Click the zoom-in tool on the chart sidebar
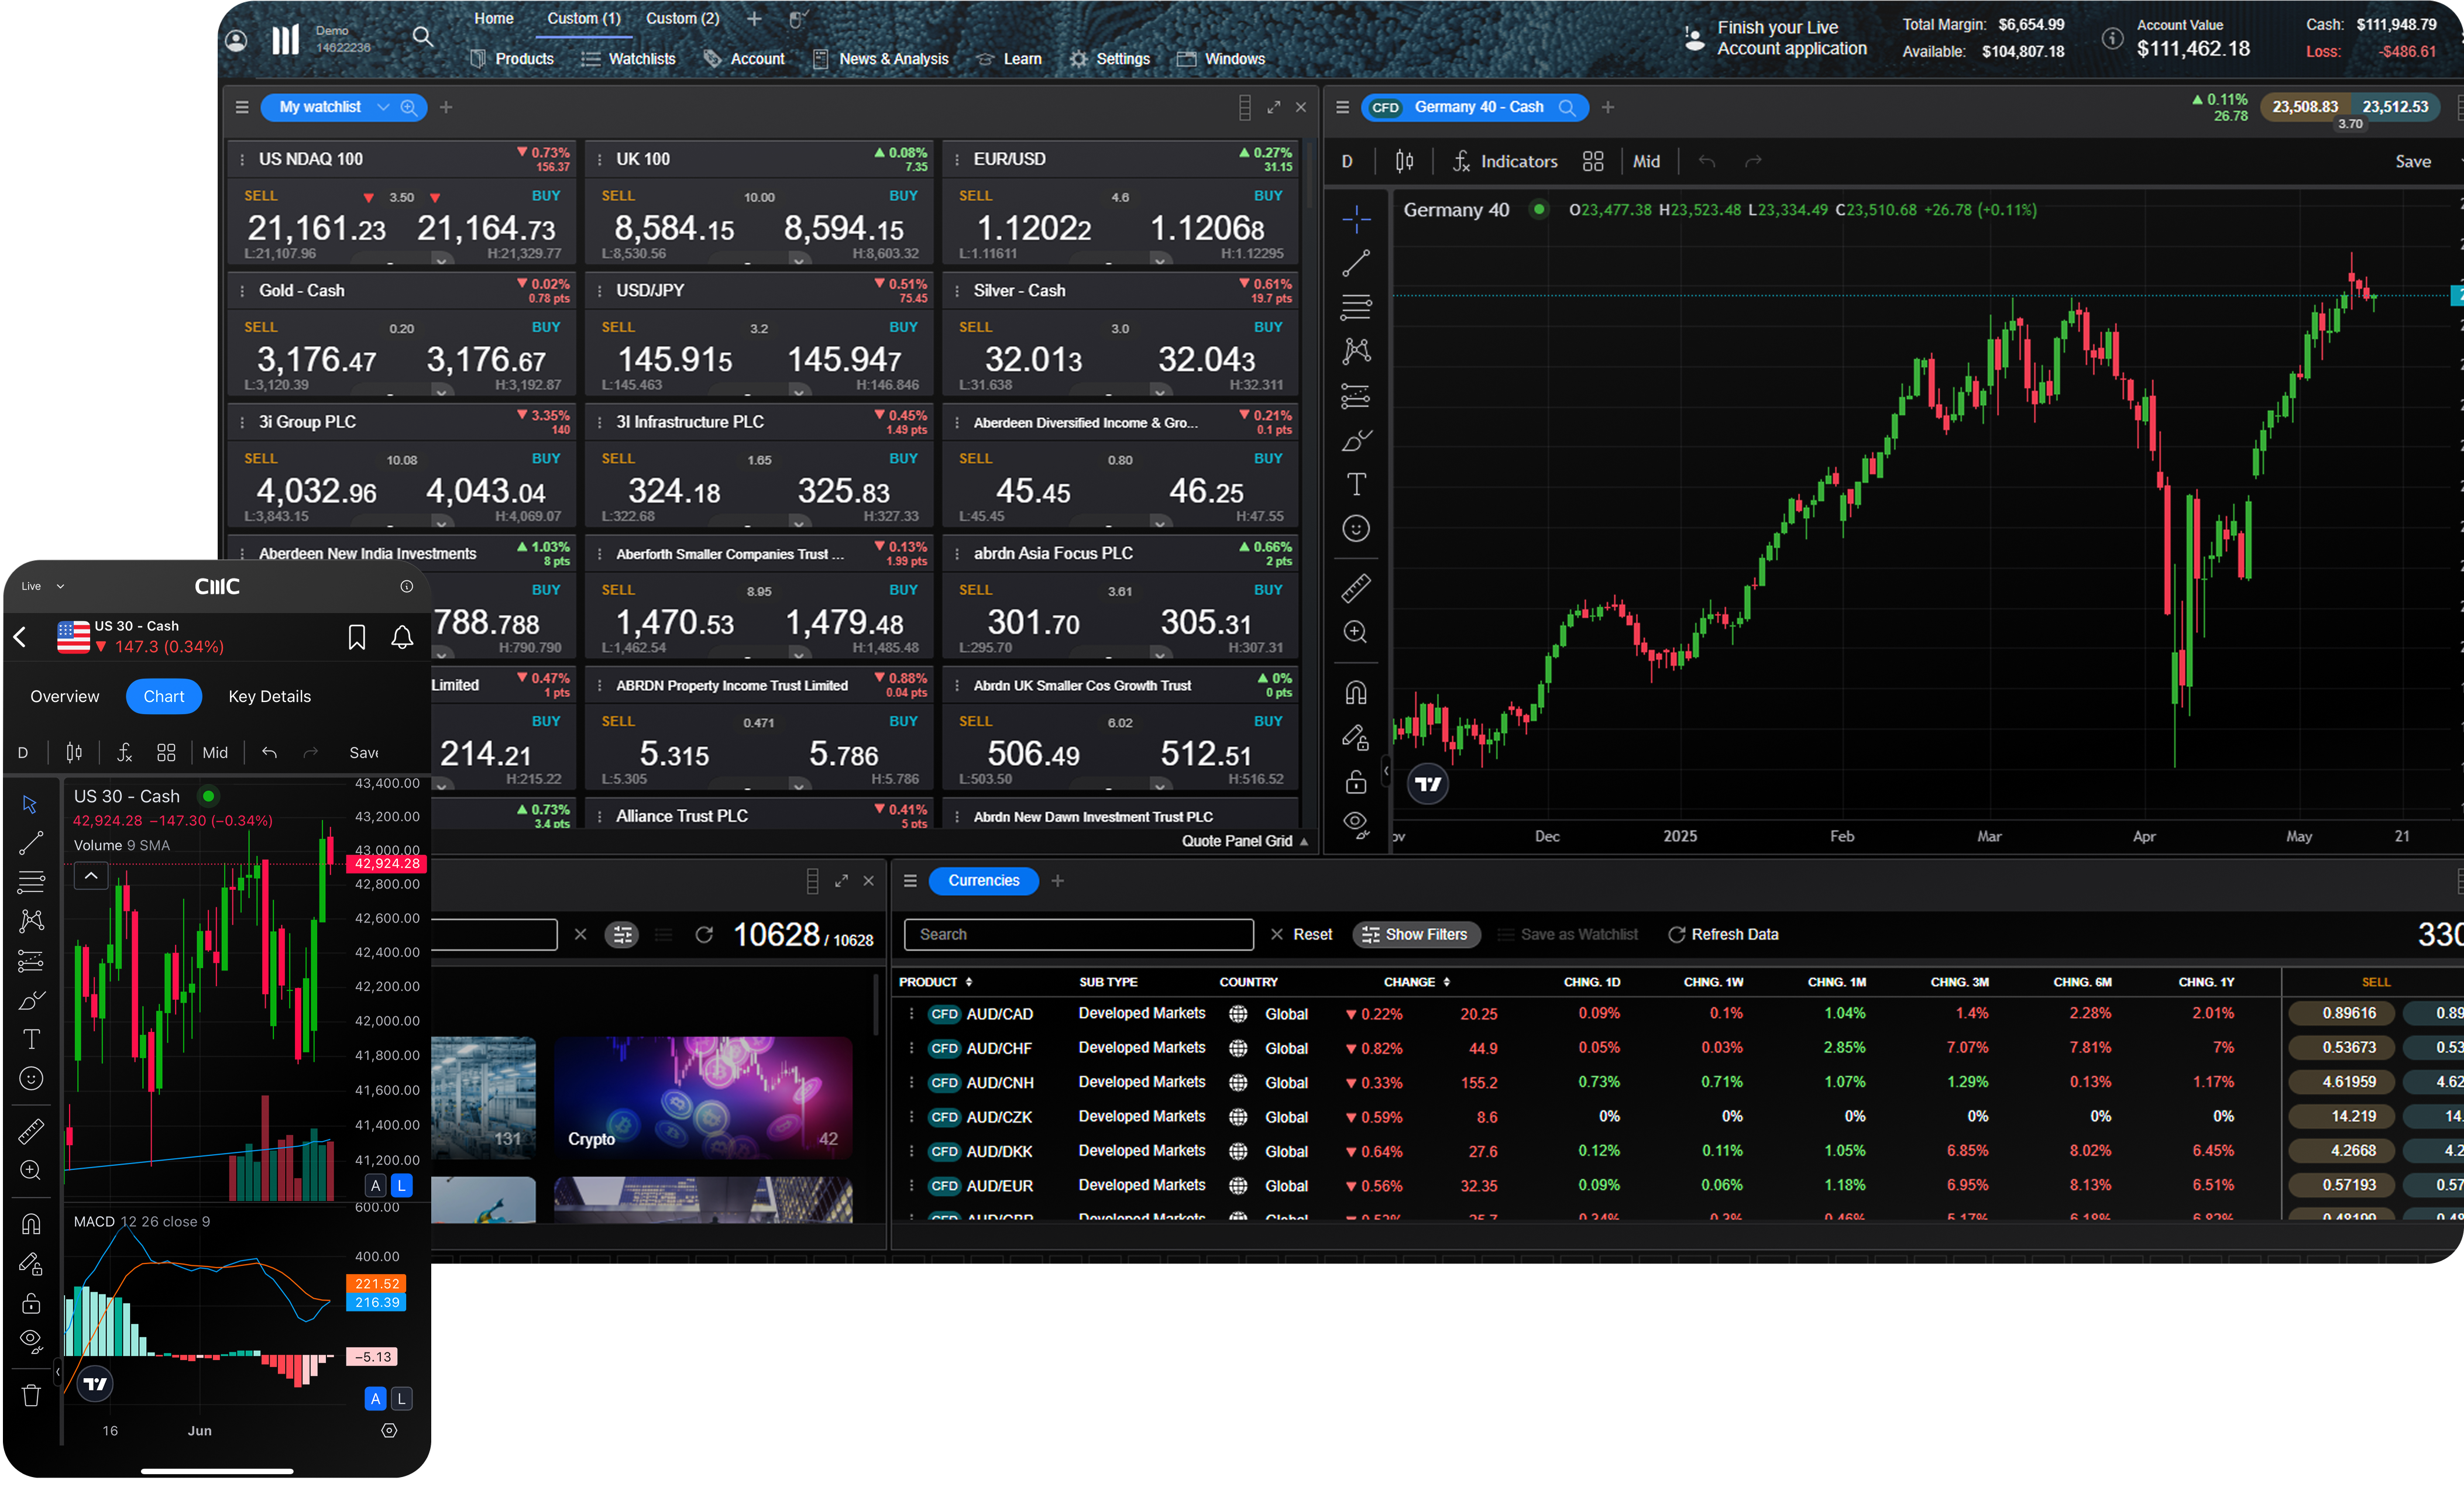 tap(1356, 632)
